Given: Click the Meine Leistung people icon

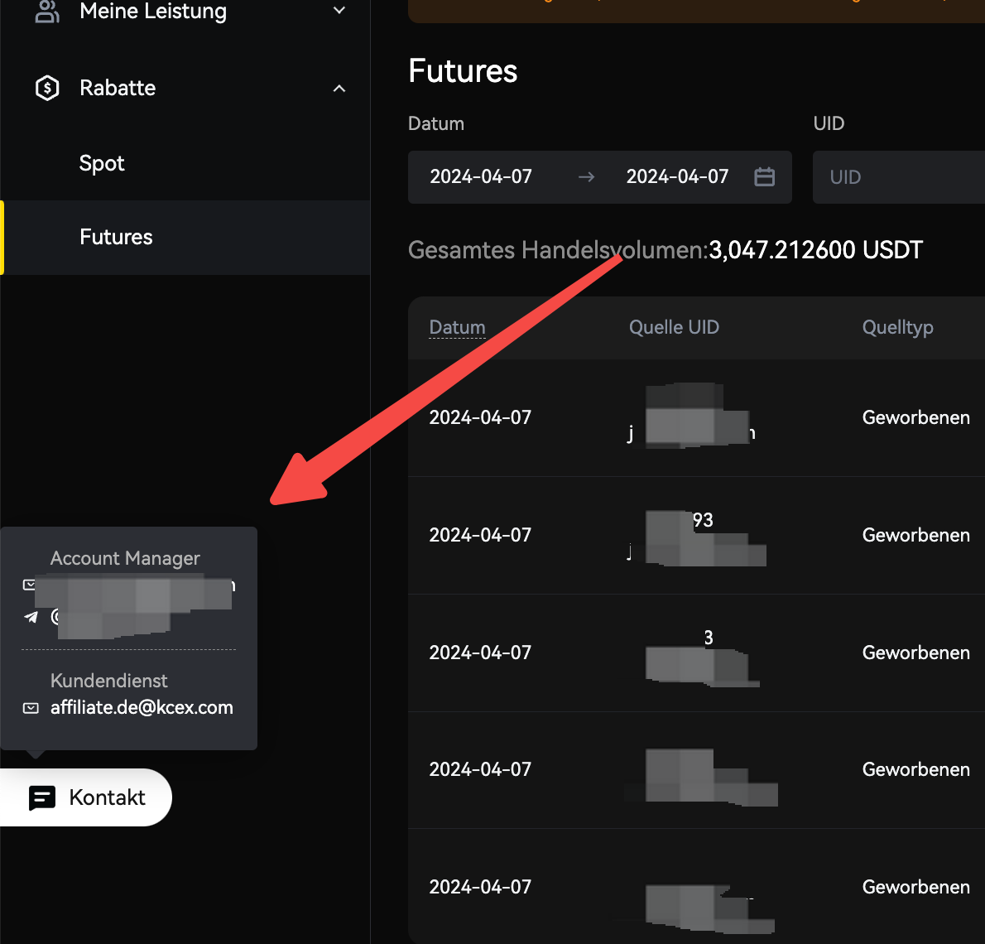Looking at the screenshot, I should click(47, 12).
